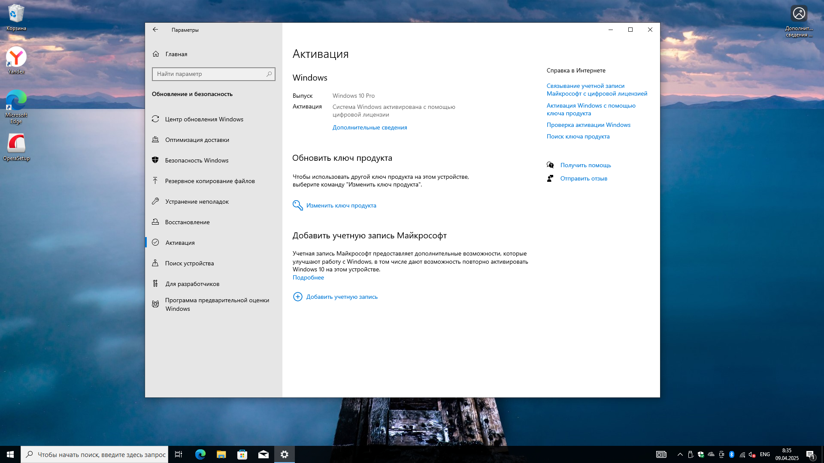The image size is (824, 463).
Task: Select Оптимизация доставки in sidebar
Action: [x=197, y=140]
